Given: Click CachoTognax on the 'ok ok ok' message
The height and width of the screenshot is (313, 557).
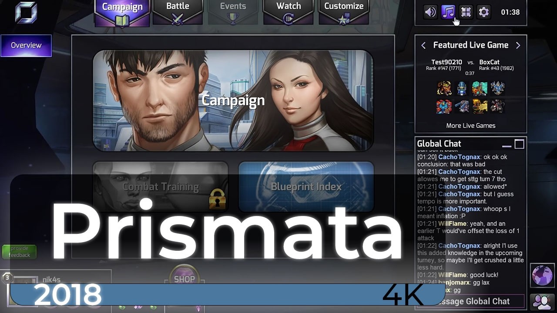Looking at the screenshot, I should [x=459, y=157].
